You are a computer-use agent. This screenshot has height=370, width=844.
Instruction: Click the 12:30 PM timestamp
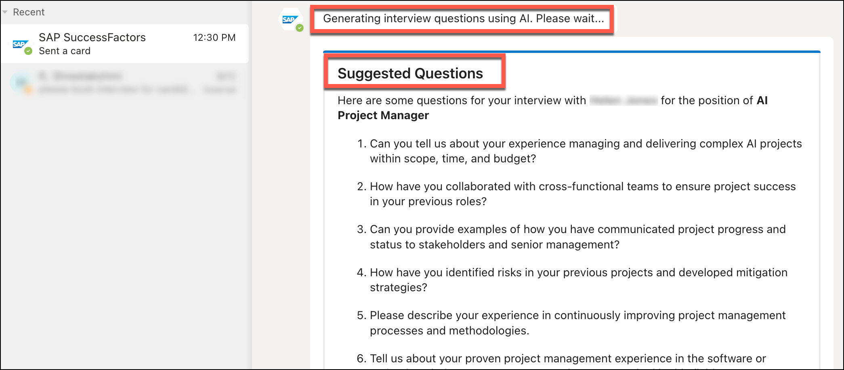coord(214,38)
